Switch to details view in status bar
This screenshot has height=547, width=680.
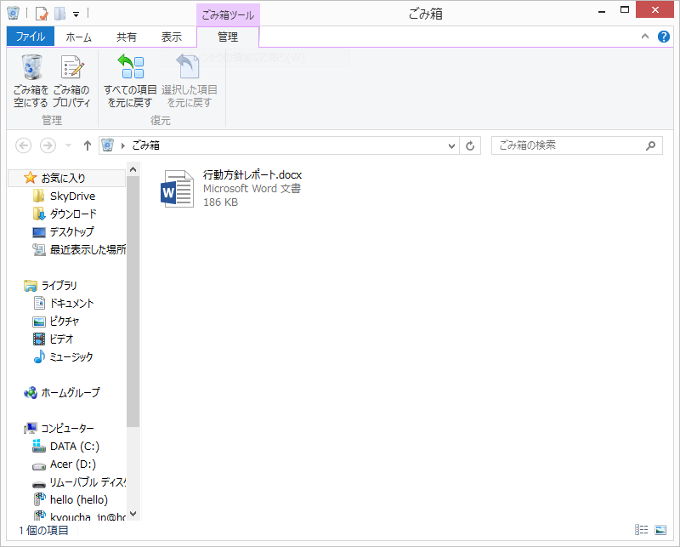coord(643,530)
